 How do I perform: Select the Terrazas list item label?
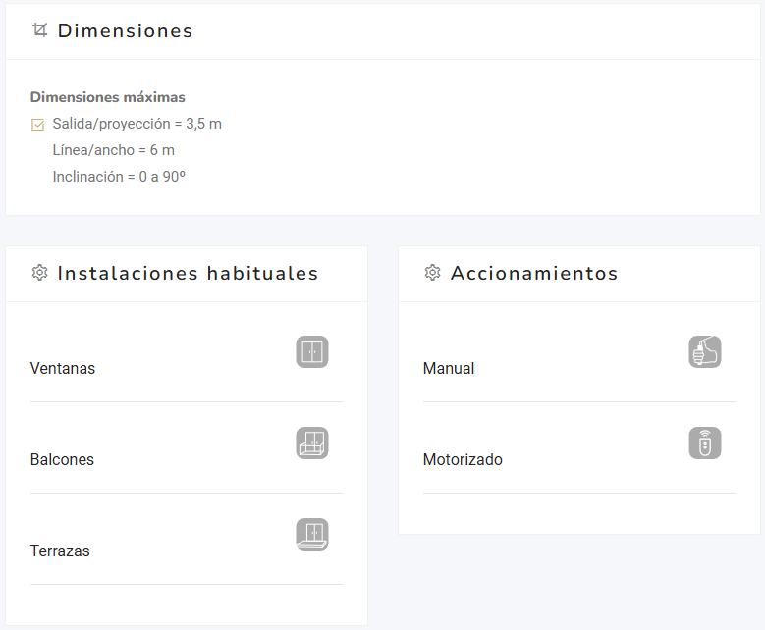60,551
